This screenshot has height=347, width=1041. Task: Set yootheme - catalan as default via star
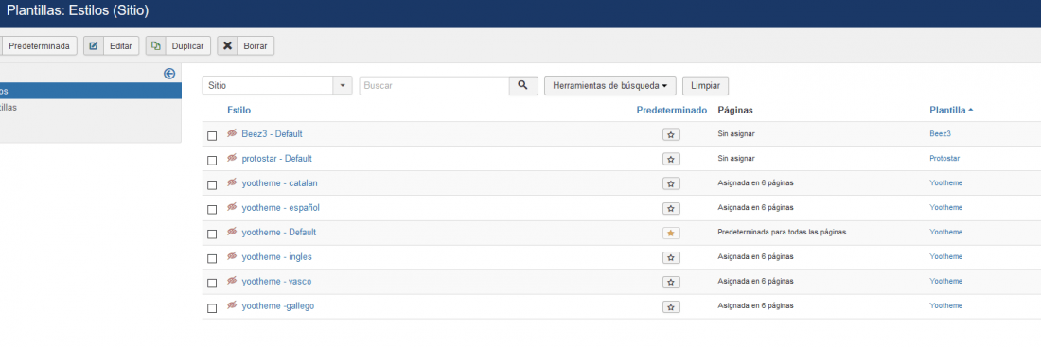(x=671, y=183)
